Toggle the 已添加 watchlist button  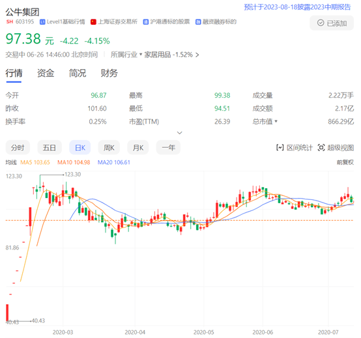pos(332,23)
